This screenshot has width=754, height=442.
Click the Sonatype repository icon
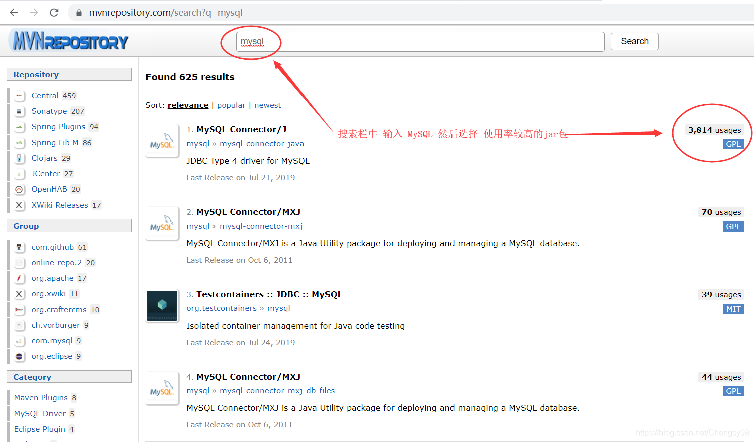19,111
